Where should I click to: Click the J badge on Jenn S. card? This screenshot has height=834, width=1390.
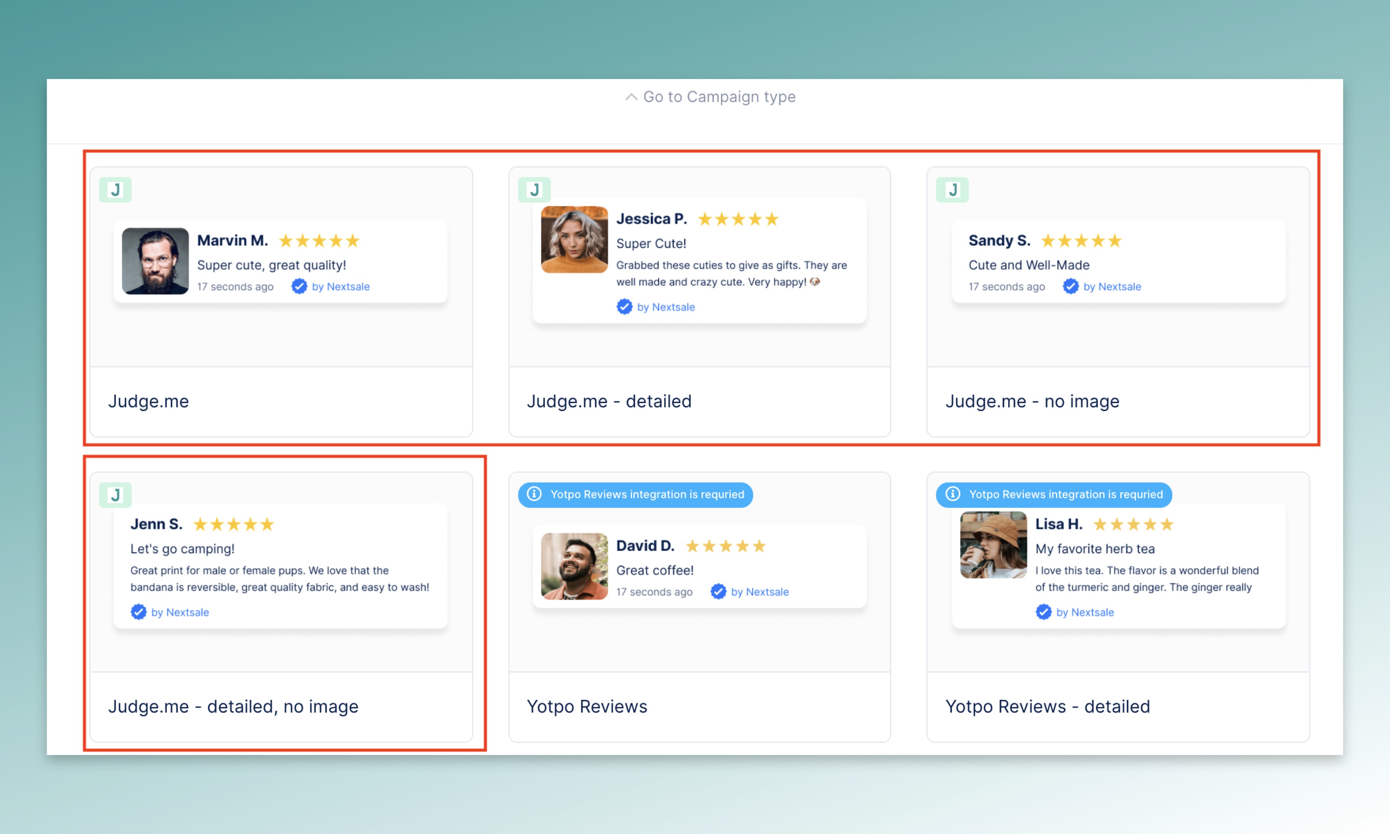[115, 495]
